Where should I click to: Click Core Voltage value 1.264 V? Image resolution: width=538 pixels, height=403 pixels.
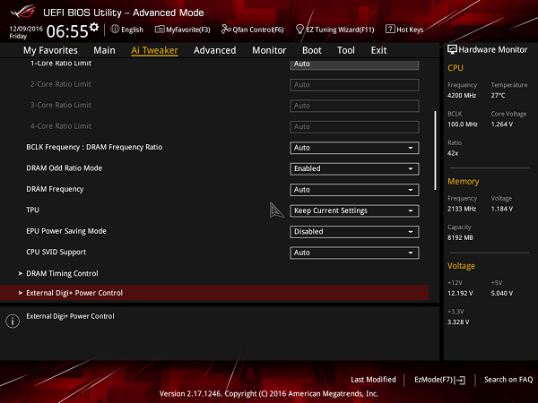pos(502,124)
